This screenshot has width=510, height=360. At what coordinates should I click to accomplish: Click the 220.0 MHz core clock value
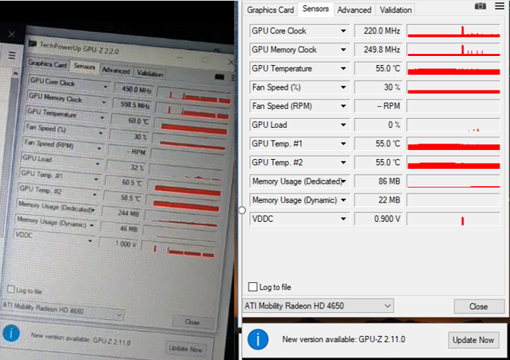point(378,31)
